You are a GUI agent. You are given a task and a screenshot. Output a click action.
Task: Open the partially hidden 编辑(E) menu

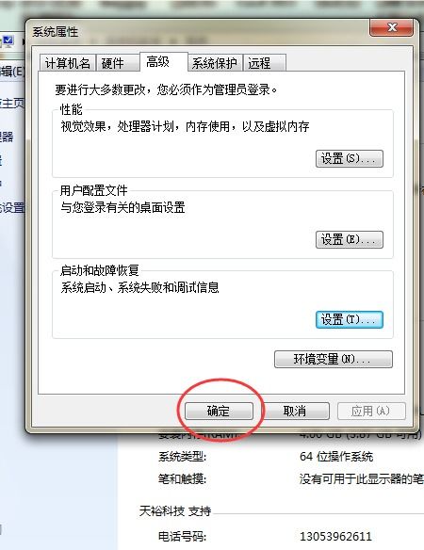tap(12, 72)
